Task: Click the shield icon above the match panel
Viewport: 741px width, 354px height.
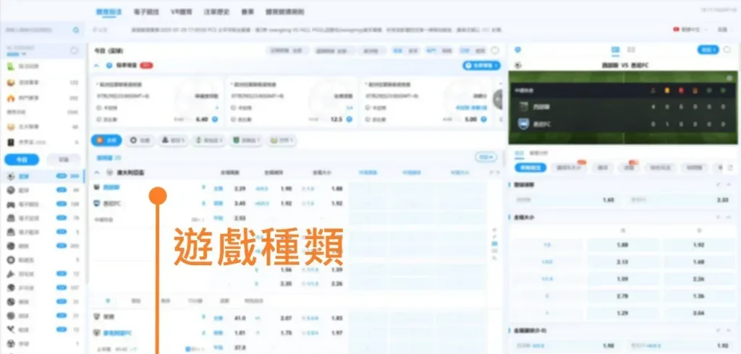Action: [517, 50]
